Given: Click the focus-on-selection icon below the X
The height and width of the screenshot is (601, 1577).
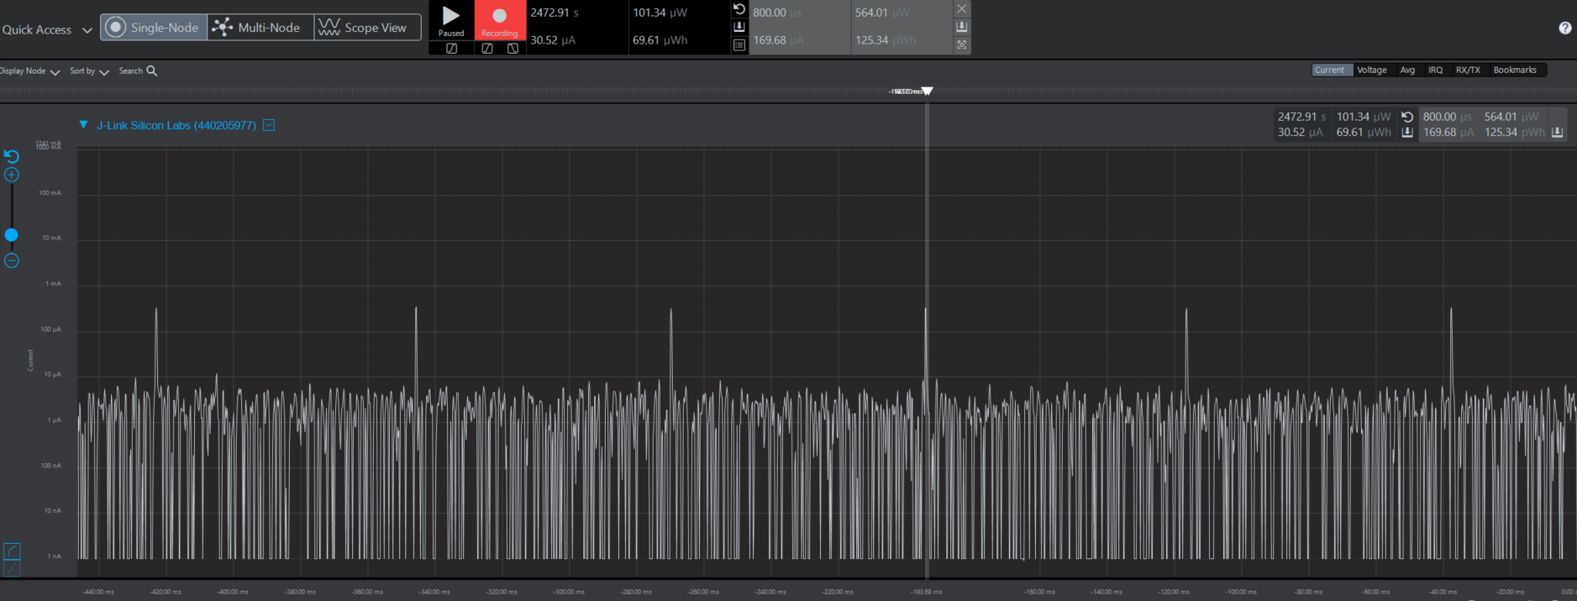Looking at the screenshot, I should [x=962, y=45].
